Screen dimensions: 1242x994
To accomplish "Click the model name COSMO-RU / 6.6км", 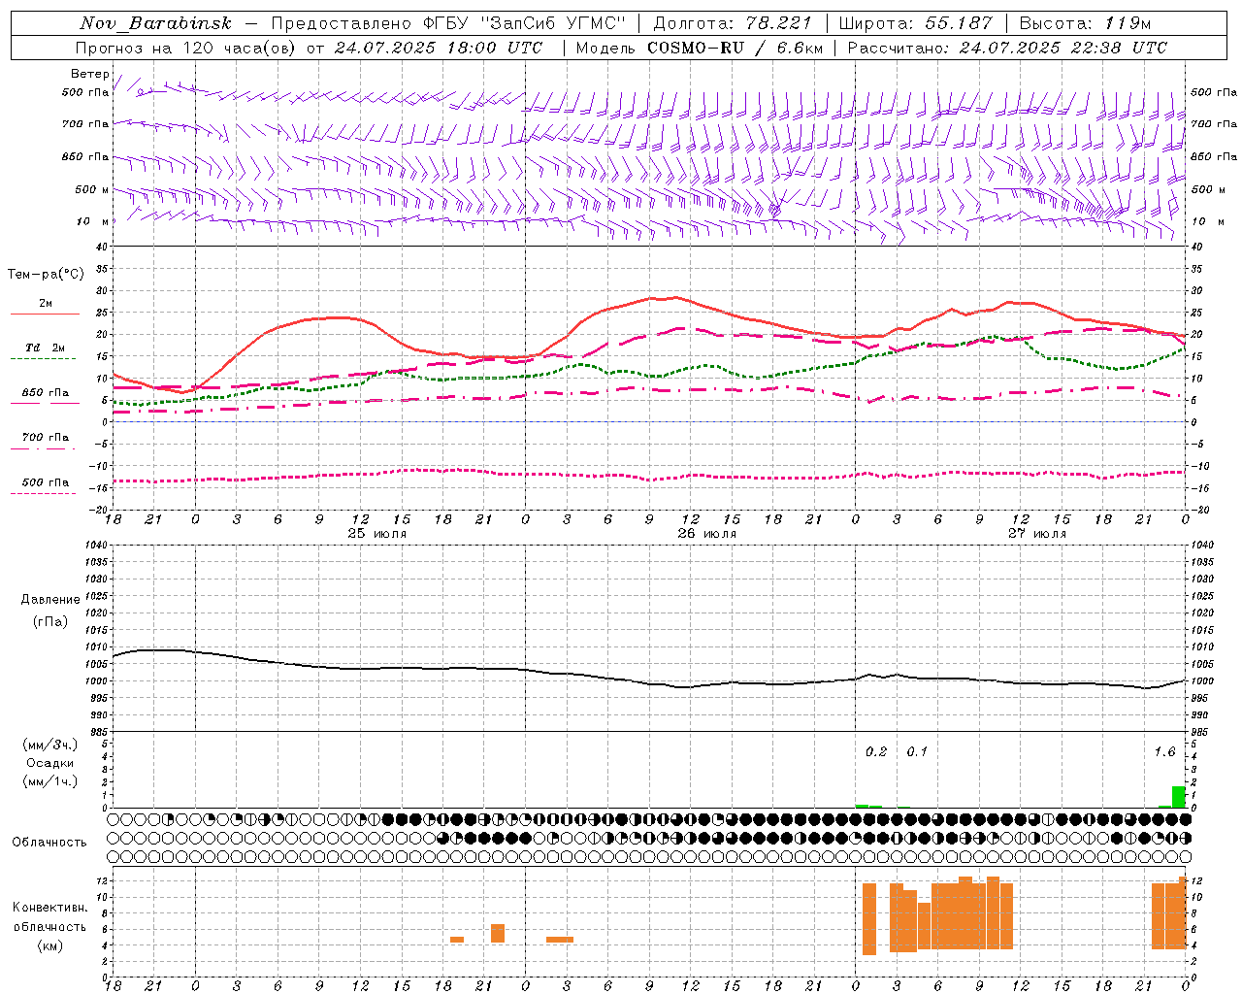I will coord(735,48).
